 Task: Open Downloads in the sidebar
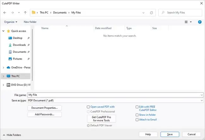(x=19, y=45)
